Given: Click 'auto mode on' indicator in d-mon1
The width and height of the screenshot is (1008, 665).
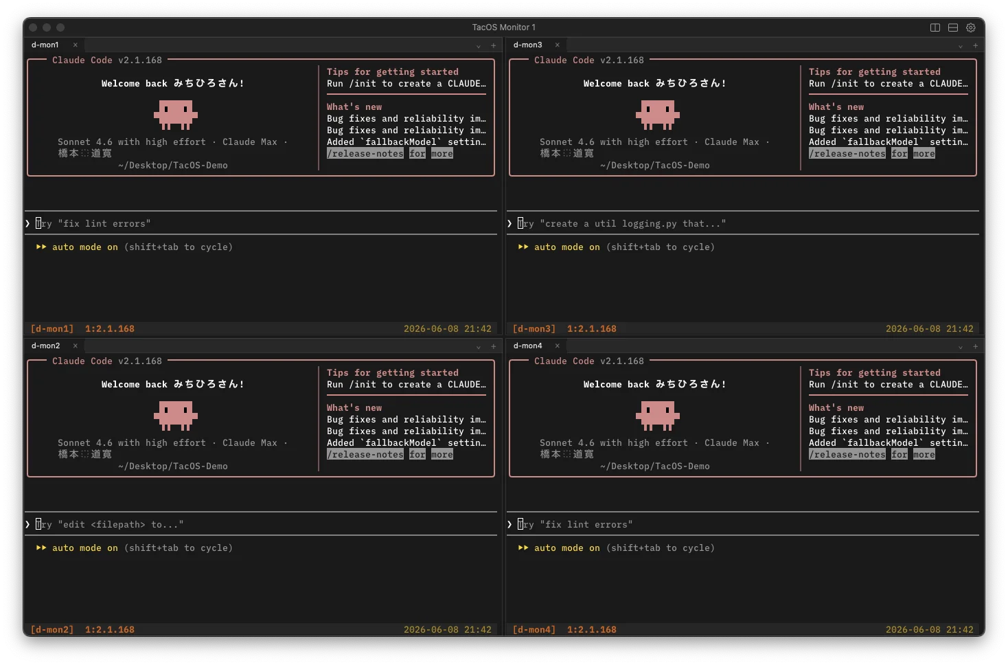Looking at the screenshot, I should pyautogui.click(x=85, y=247).
